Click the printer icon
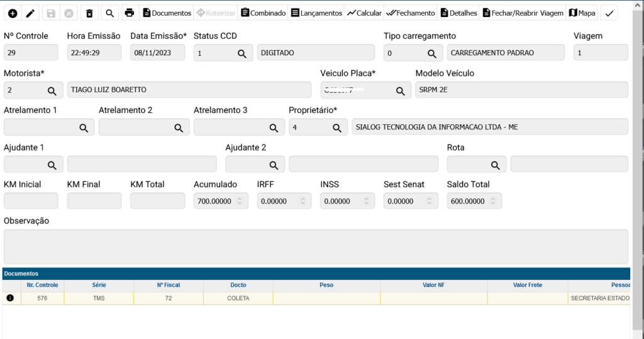The image size is (644, 339). point(129,13)
